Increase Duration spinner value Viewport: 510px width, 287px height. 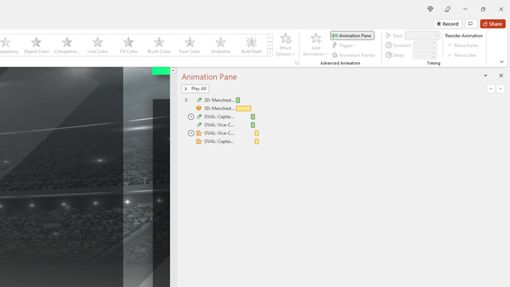(x=433, y=43)
